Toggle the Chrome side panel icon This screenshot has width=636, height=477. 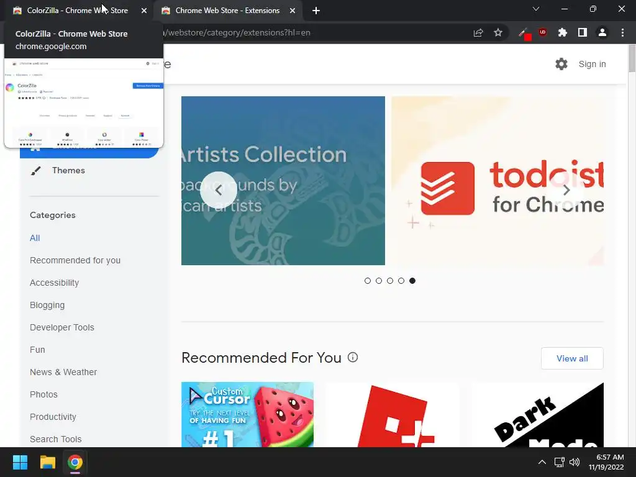[583, 32]
